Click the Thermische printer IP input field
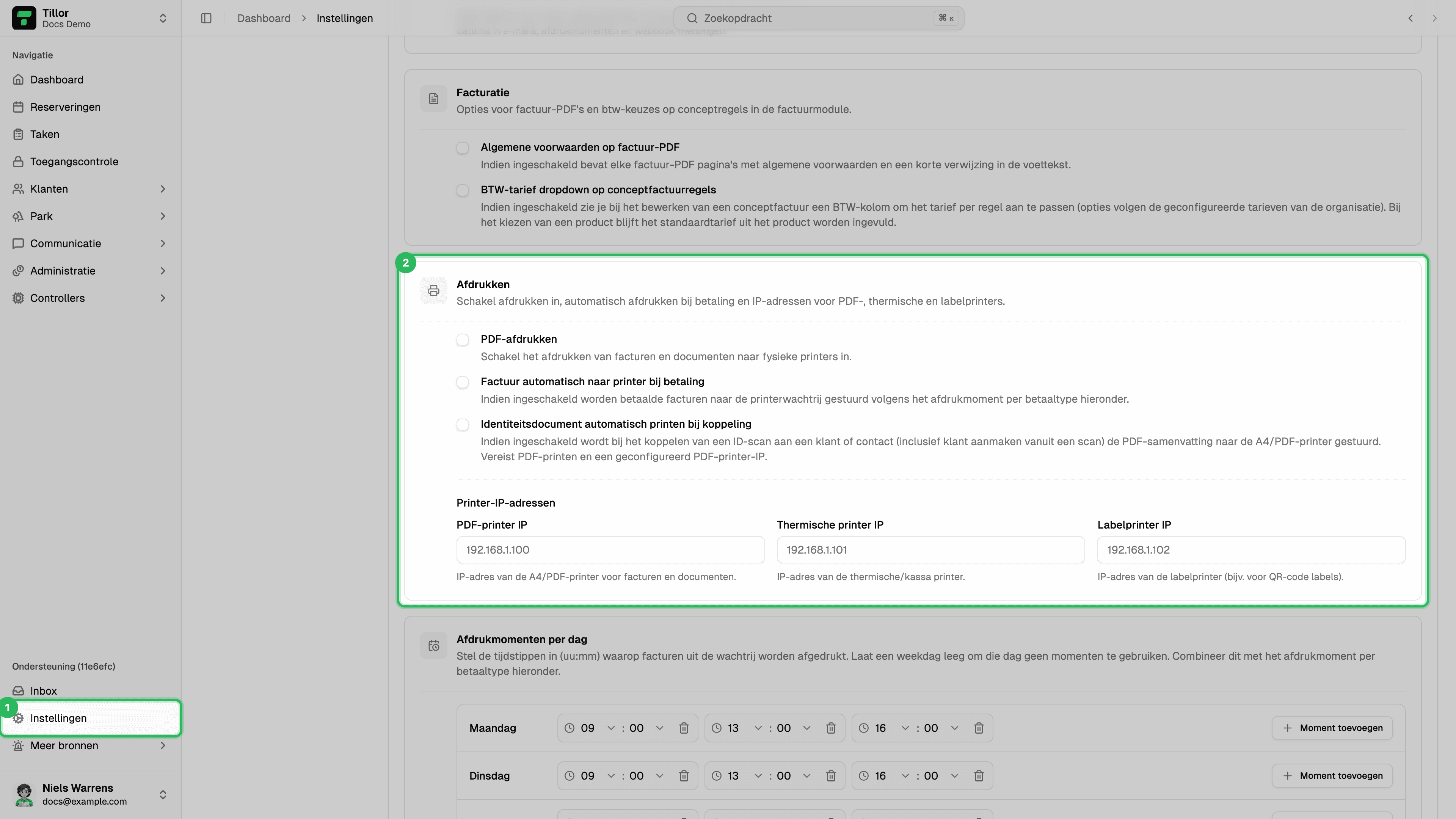 tap(930, 550)
